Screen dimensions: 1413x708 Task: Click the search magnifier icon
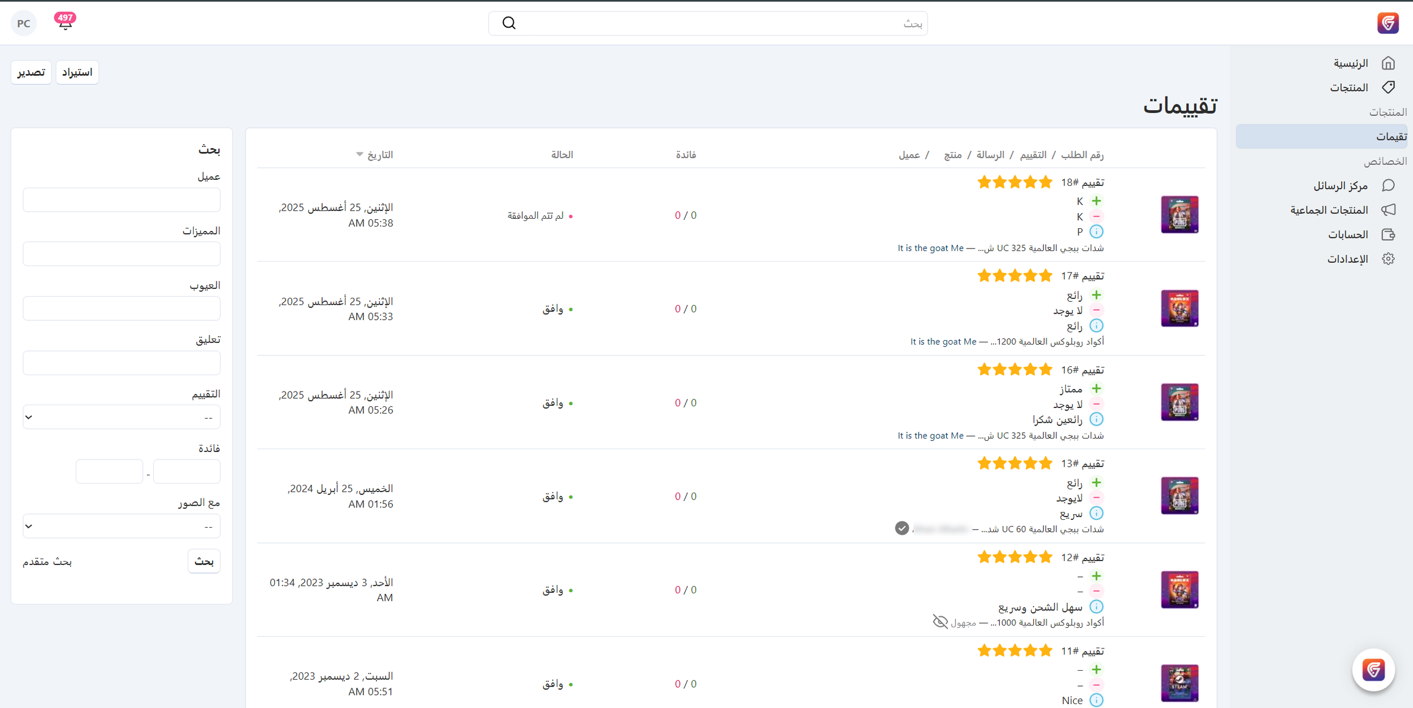(x=509, y=23)
